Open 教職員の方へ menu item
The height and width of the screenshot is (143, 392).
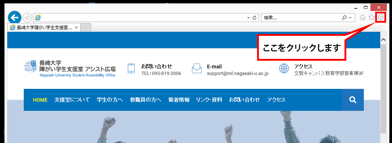(x=146, y=100)
